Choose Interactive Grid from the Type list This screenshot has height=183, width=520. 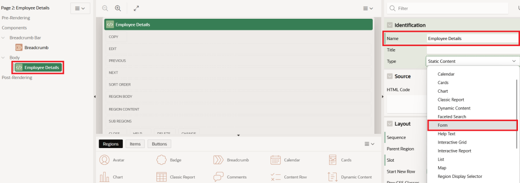pos(452,142)
